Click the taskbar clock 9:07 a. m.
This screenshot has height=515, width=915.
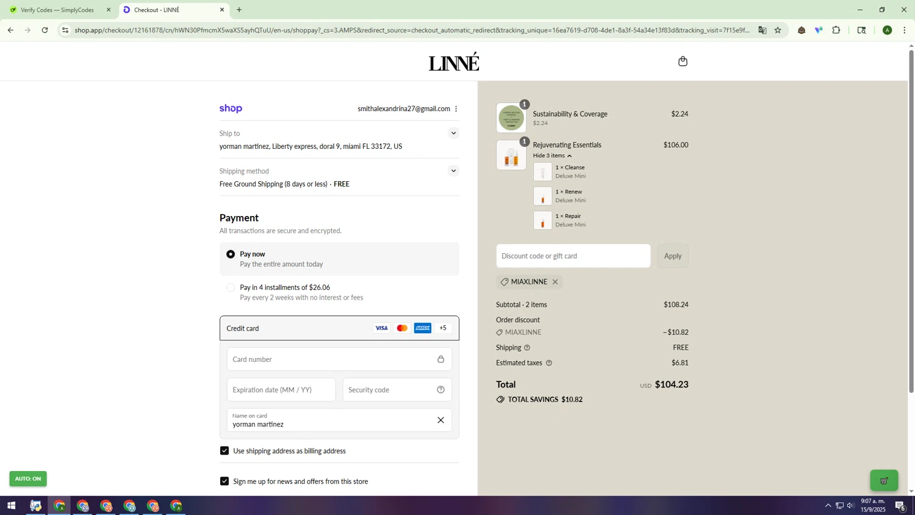click(873, 505)
